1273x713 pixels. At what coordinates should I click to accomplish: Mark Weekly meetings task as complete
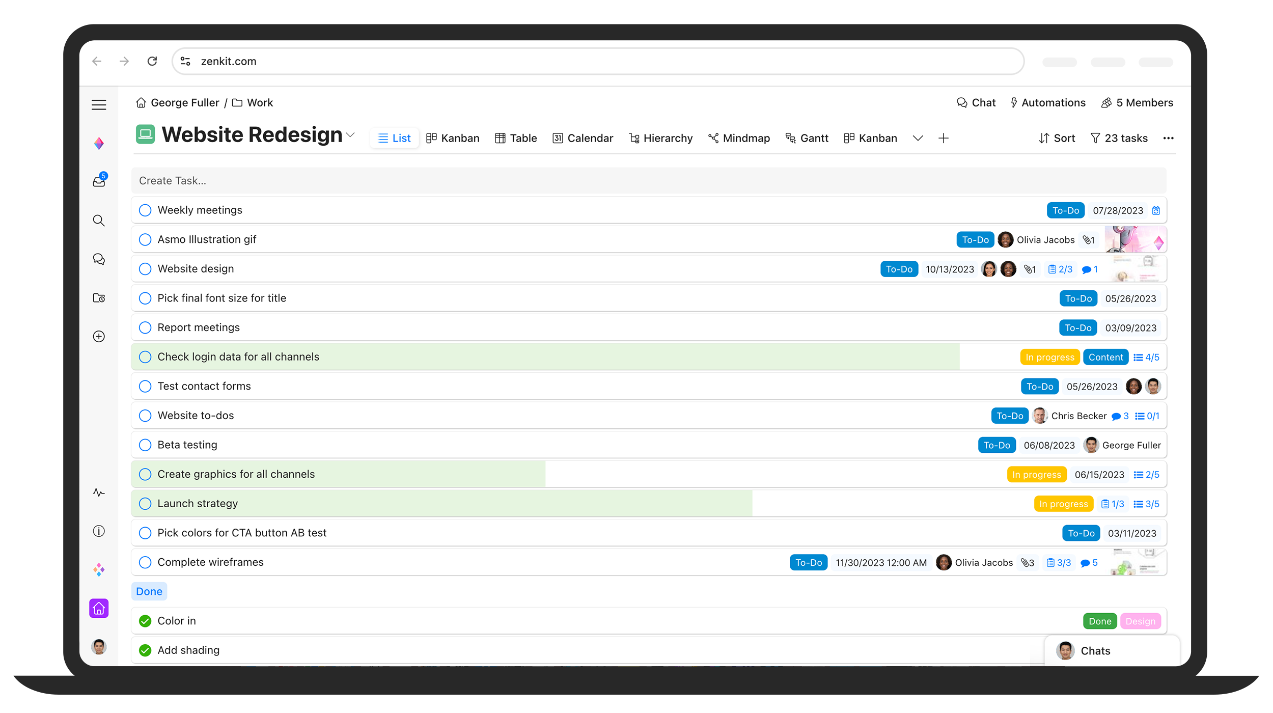tap(145, 210)
